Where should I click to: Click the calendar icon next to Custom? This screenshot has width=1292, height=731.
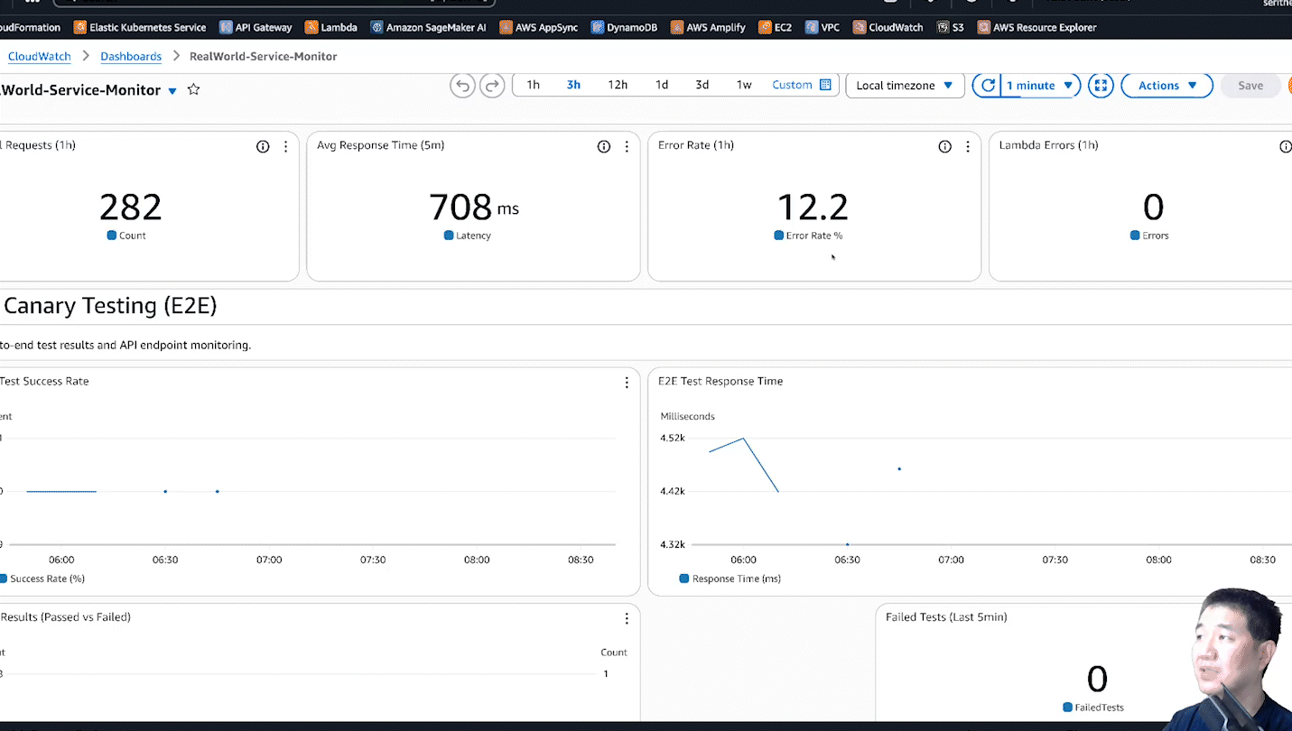(x=825, y=85)
